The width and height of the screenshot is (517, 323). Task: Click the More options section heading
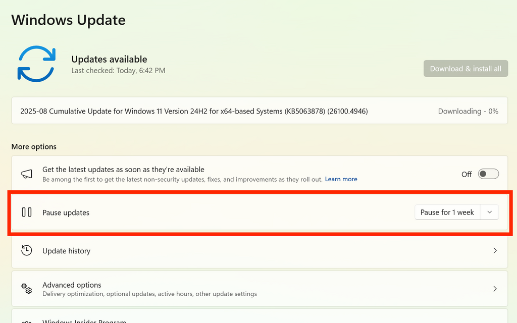click(x=34, y=147)
